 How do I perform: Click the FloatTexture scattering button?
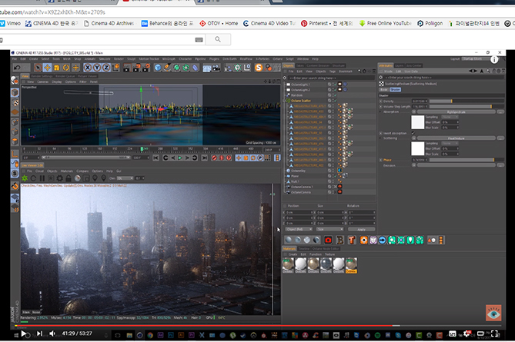(x=456, y=138)
